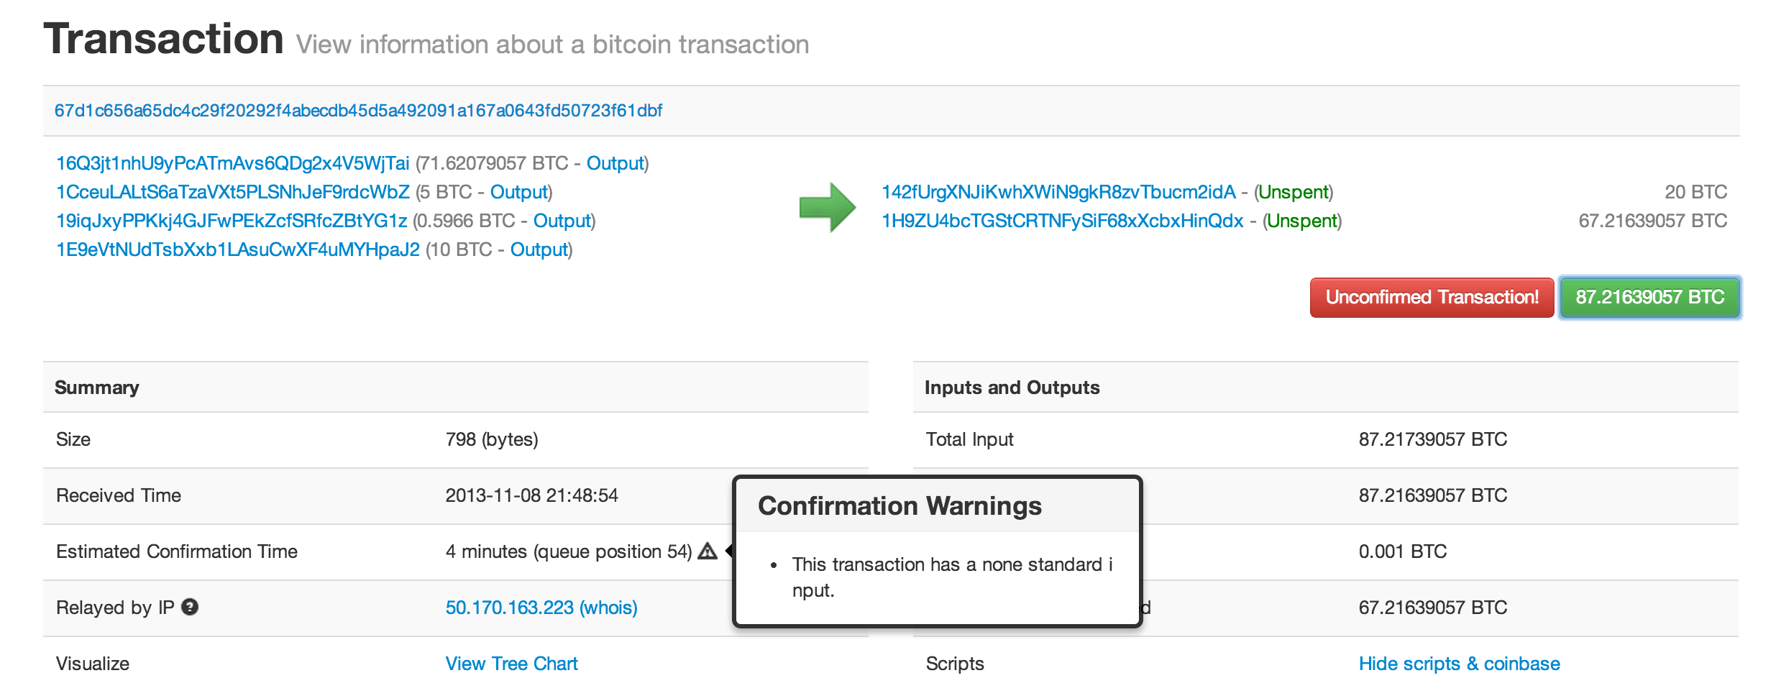This screenshot has height=696, width=1776.
Task: Click the Relayed by IP help icon
Action: [190, 608]
